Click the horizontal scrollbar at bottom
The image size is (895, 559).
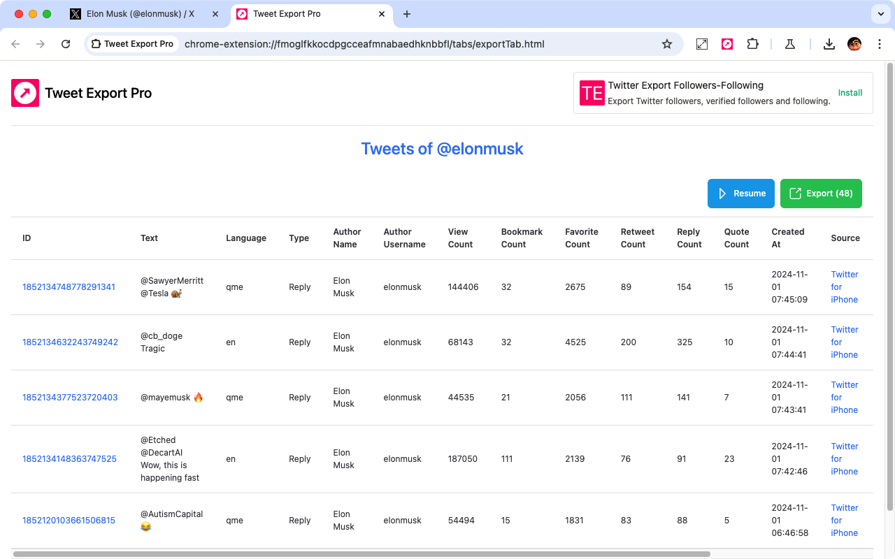click(x=361, y=554)
